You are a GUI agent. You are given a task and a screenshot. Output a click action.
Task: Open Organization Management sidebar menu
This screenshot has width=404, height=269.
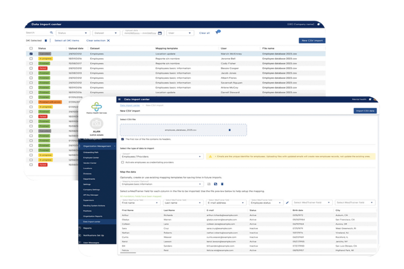97,146
